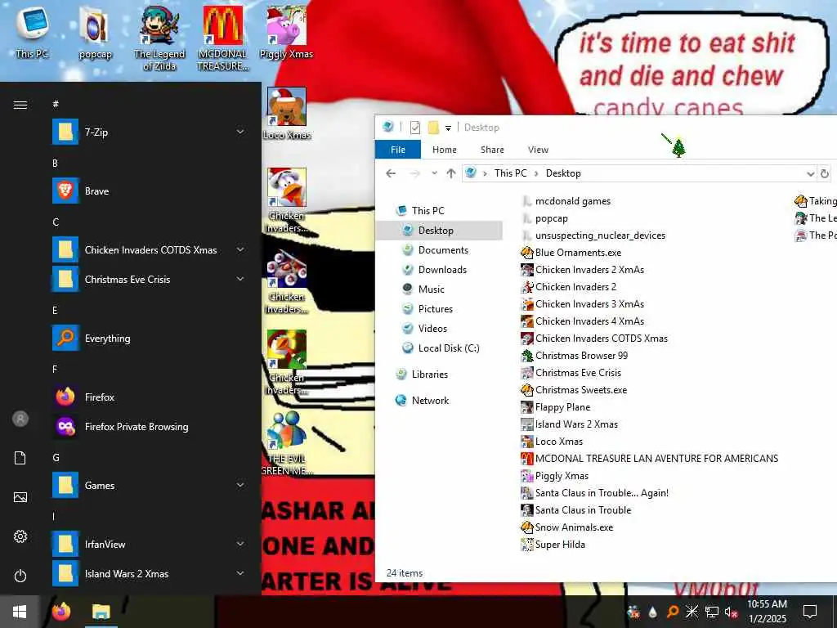837x628 pixels.
Task: Select Downloads in the navigation pane
Action: [442, 270]
